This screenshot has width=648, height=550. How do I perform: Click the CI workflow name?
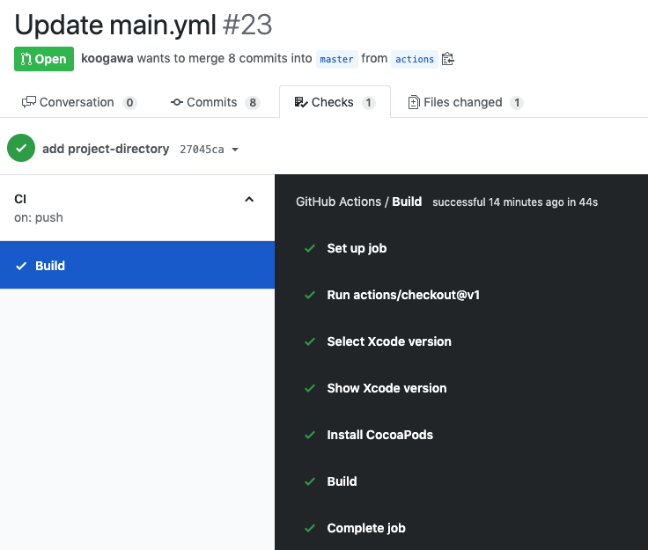(x=20, y=199)
